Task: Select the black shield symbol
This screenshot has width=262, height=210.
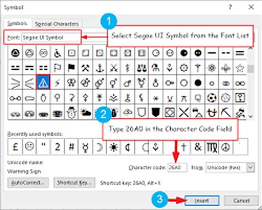Action: (x=156, y=112)
